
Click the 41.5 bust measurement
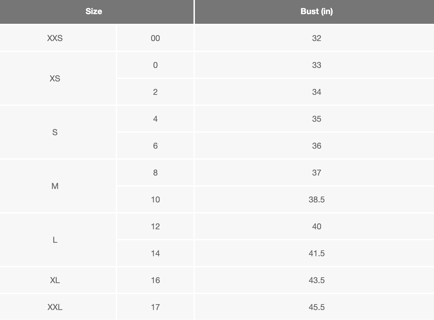point(317,253)
